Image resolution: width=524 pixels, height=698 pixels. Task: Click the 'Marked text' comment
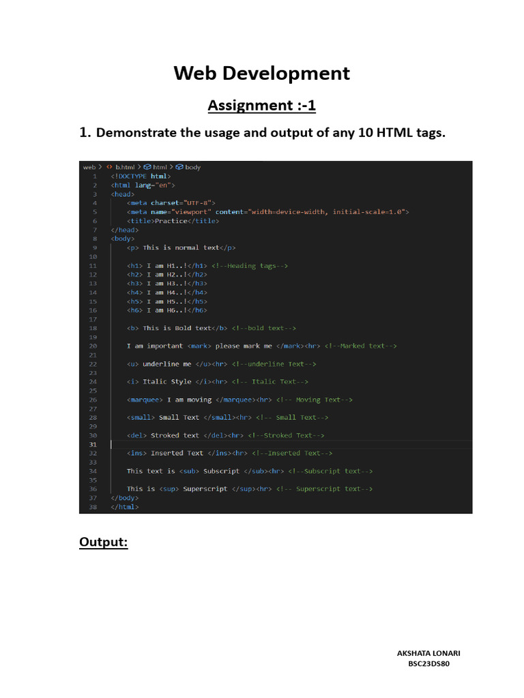(x=360, y=346)
